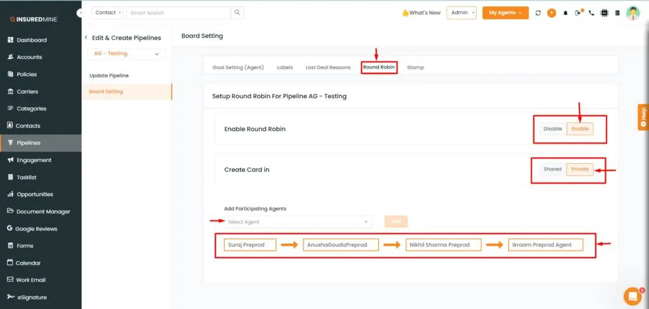Click the Work Email envelope icon
This screenshot has height=309, width=649.
[10, 280]
